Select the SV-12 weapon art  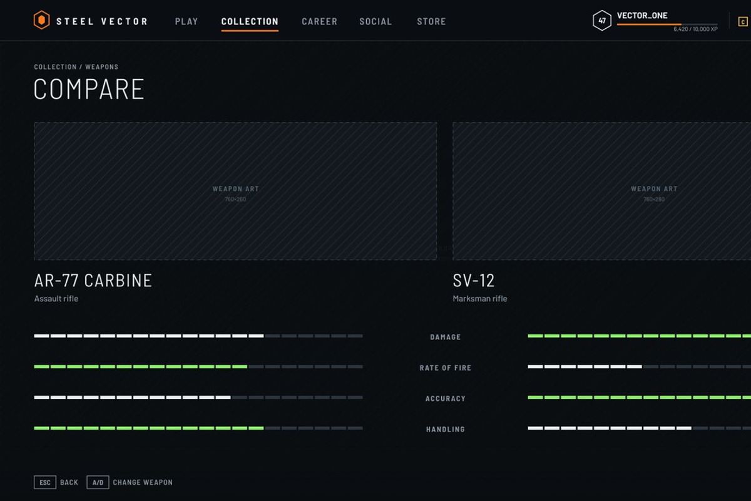pos(601,191)
